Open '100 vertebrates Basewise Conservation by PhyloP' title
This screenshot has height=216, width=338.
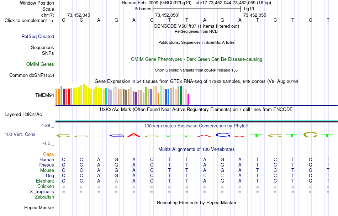tap(196, 126)
